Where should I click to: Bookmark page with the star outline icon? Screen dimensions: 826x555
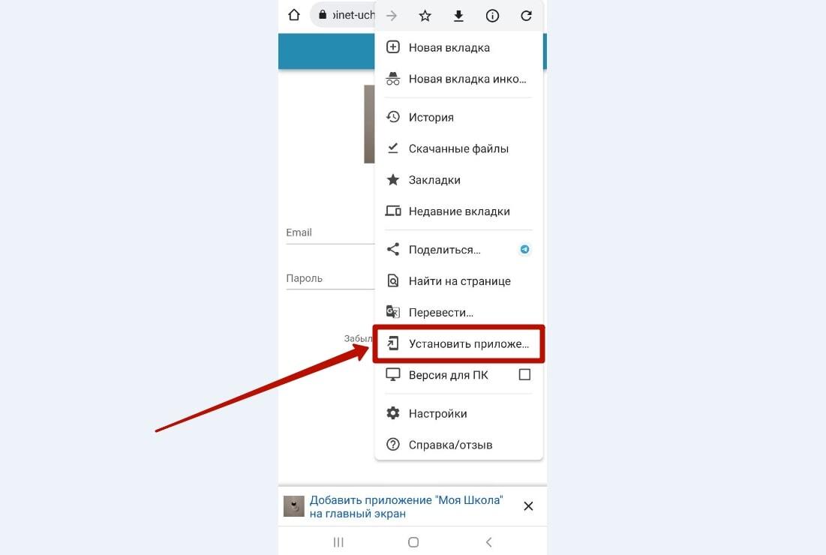tap(425, 16)
